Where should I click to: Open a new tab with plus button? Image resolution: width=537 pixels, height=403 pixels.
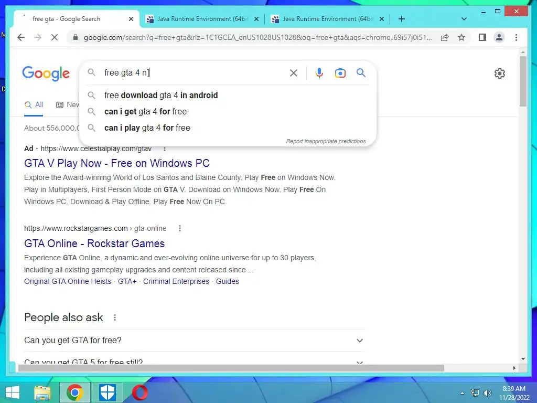401,19
